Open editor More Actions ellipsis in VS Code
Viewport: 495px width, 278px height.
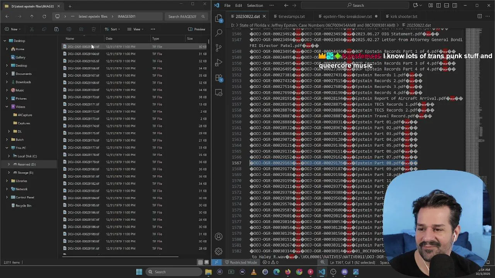click(x=488, y=16)
